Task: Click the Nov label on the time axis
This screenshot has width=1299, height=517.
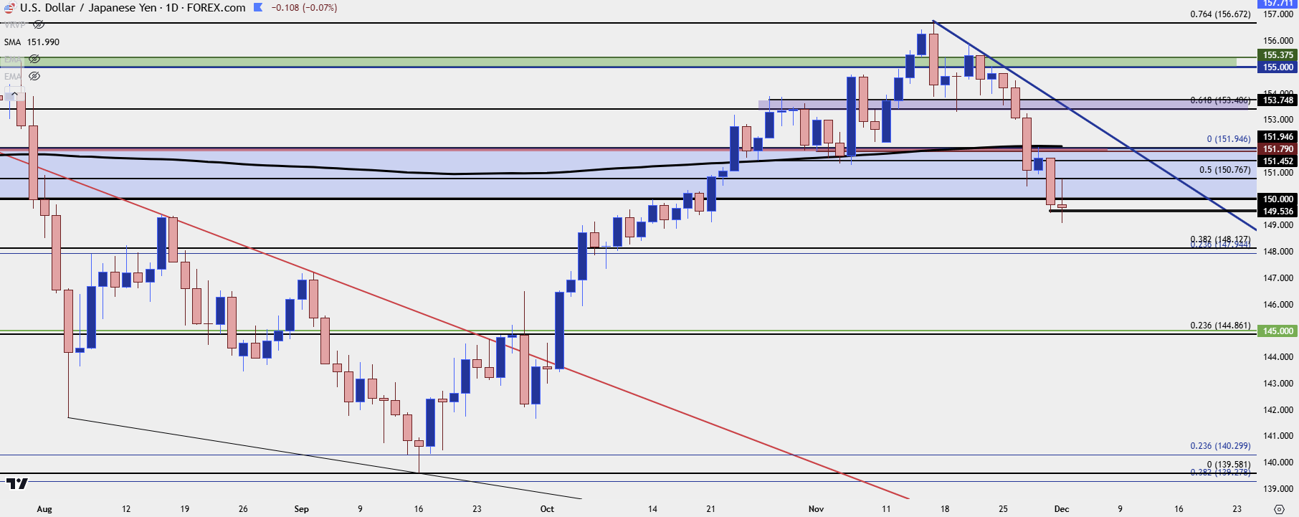Action: pyautogui.click(x=816, y=509)
